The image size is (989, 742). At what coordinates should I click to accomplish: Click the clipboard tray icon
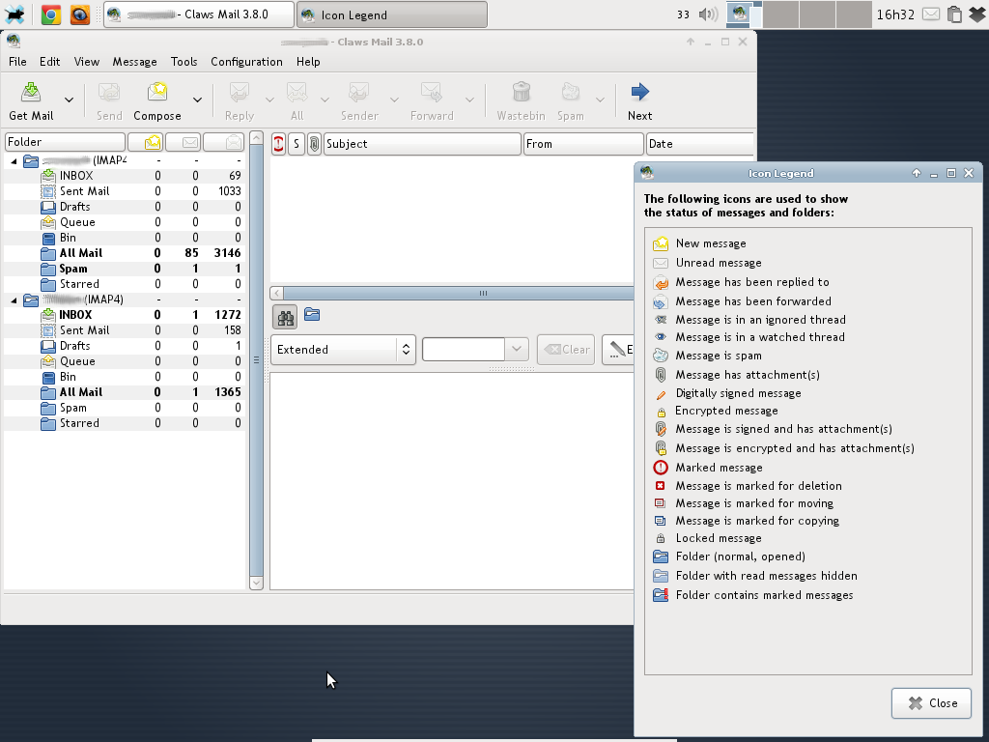click(x=955, y=14)
